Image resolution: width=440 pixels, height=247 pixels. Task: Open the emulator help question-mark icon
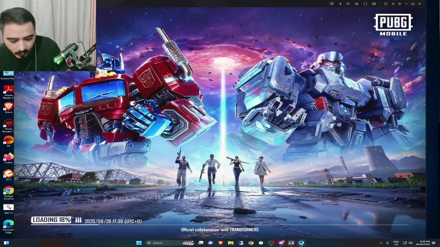pos(332,4)
